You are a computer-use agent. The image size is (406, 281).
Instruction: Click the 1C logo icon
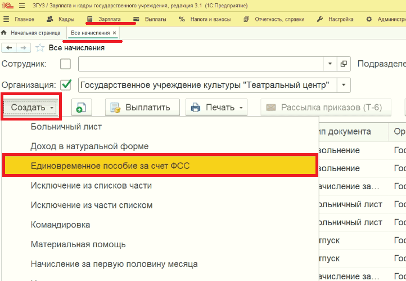point(7,6)
